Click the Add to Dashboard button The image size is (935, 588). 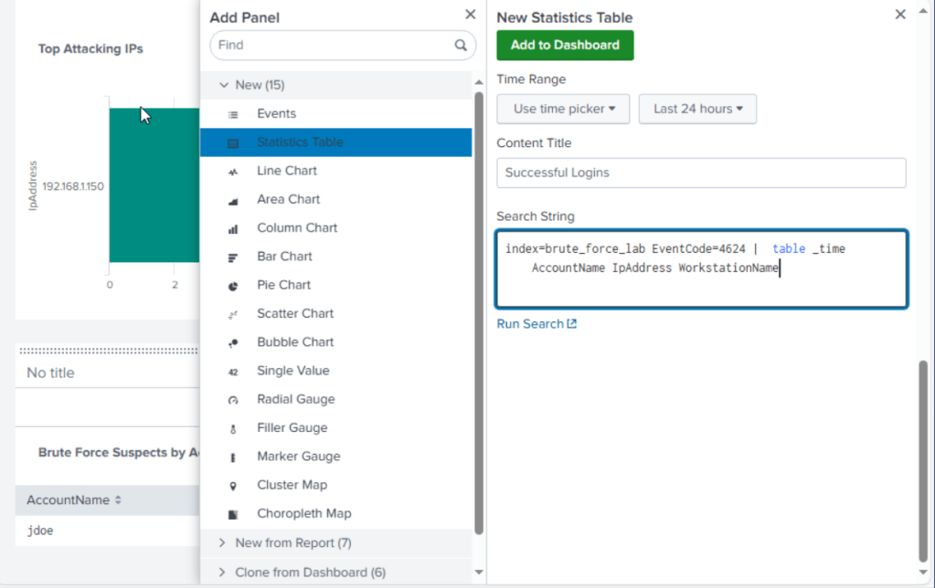point(565,45)
